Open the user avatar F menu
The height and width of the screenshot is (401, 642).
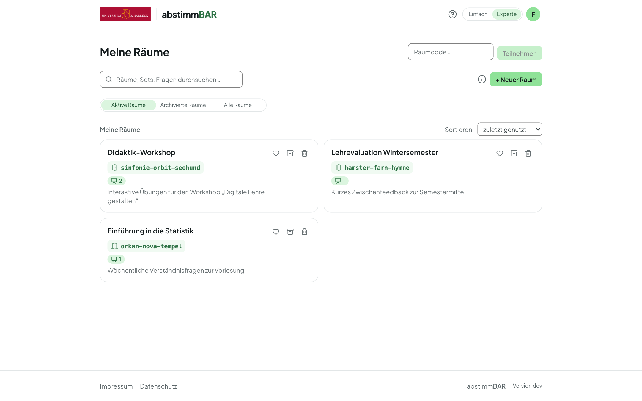[x=533, y=14]
